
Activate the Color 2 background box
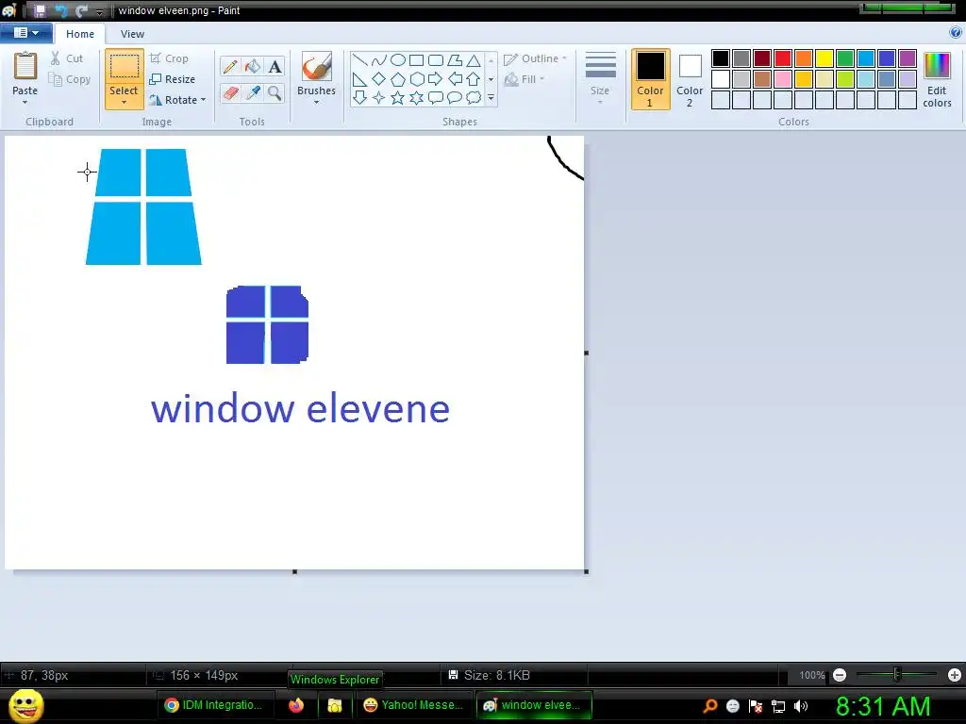(x=690, y=79)
